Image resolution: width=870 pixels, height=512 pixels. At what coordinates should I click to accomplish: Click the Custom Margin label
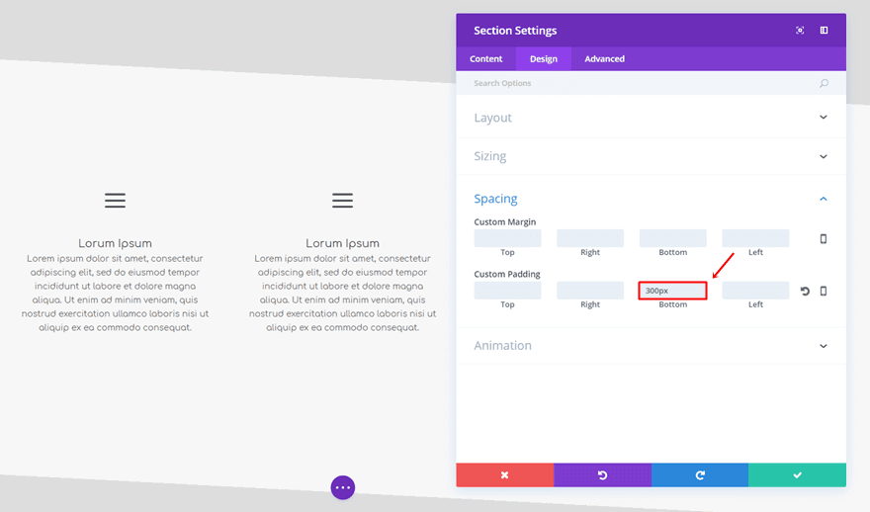(505, 221)
